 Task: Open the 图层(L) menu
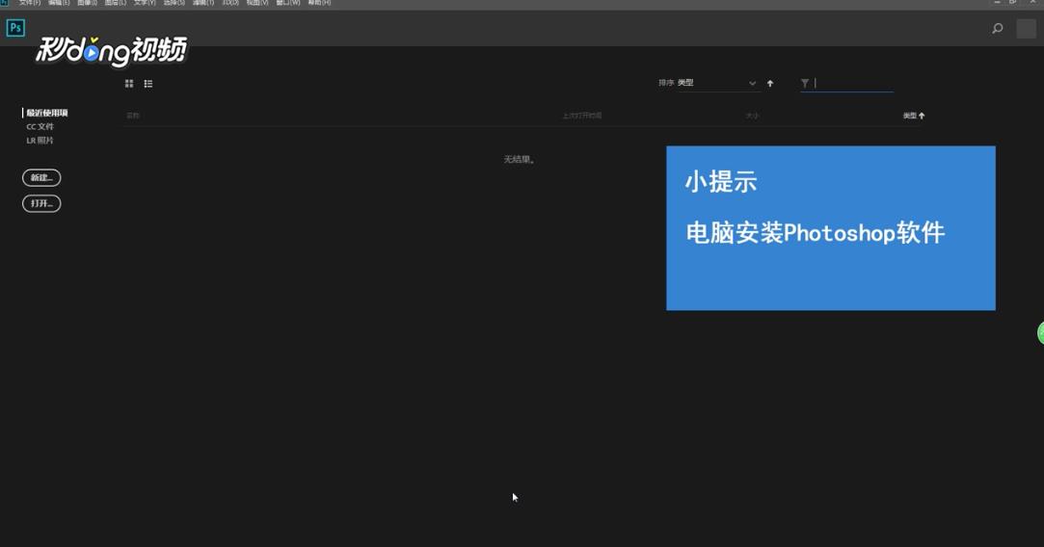tap(115, 3)
